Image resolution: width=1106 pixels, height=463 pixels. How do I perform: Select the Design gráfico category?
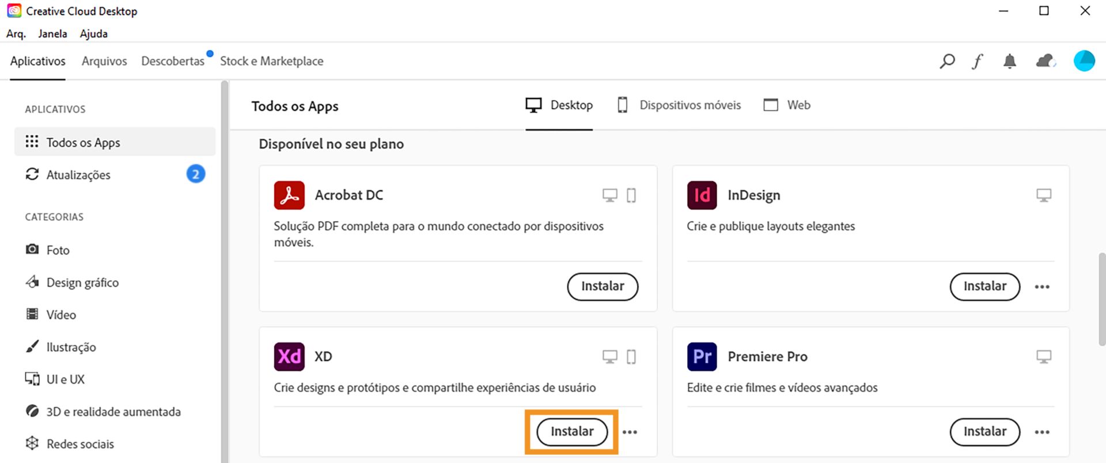[x=82, y=282]
